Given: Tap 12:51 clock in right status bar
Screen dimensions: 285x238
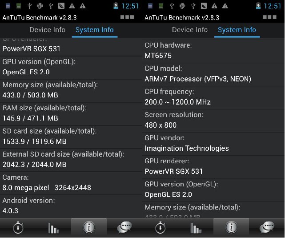Looking at the screenshot, I should pyautogui.click(x=273, y=6).
